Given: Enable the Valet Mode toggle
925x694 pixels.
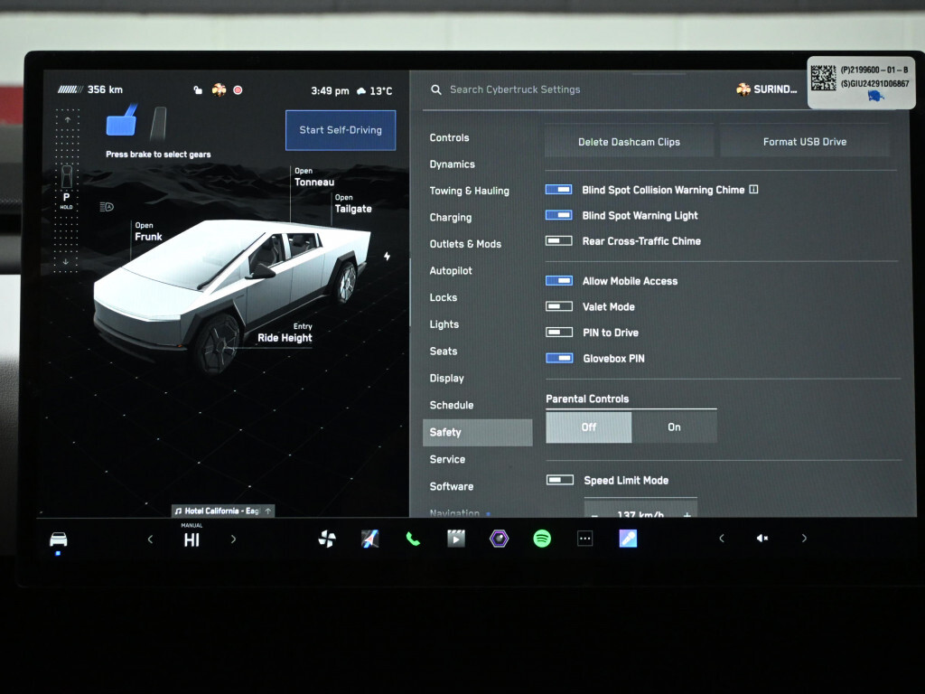Looking at the screenshot, I should coord(559,307).
